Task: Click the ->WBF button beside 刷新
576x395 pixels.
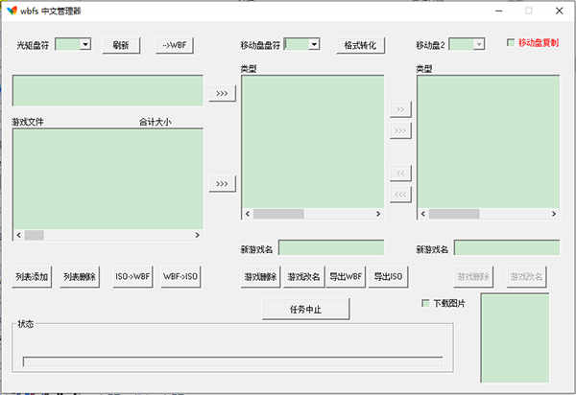Action: click(174, 45)
